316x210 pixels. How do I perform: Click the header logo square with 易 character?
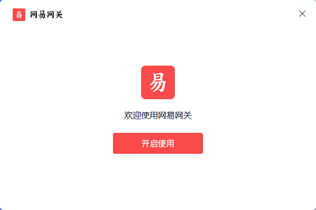(x=19, y=15)
